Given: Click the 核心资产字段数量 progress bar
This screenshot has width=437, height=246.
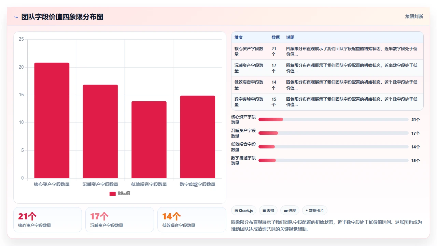Looking at the screenshot, I should tap(334, 119).
